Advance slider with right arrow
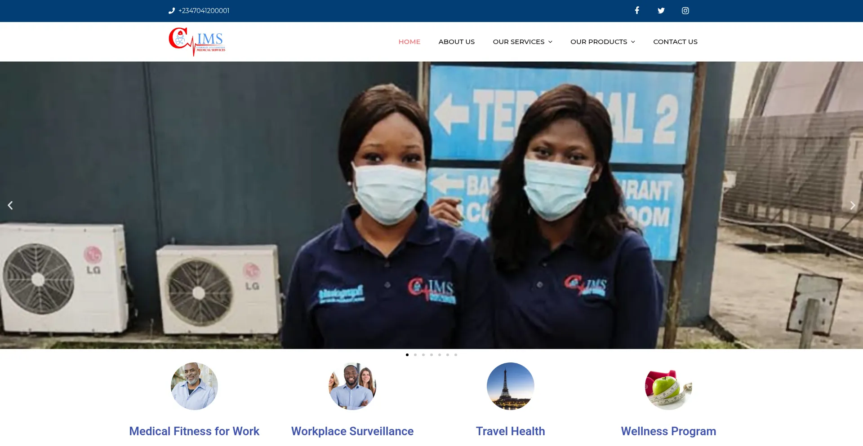 click(852, 205)
